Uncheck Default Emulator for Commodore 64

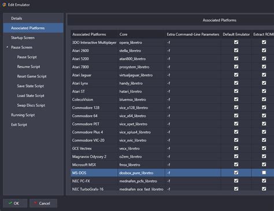(x=236, y=116)
